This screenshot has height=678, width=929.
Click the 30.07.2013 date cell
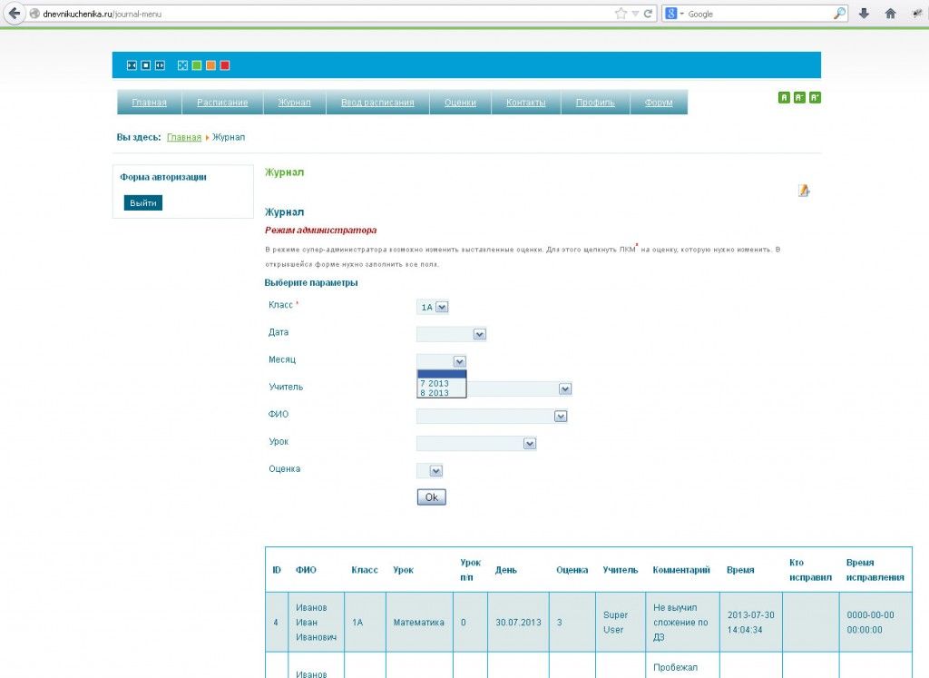pos(518,623)
